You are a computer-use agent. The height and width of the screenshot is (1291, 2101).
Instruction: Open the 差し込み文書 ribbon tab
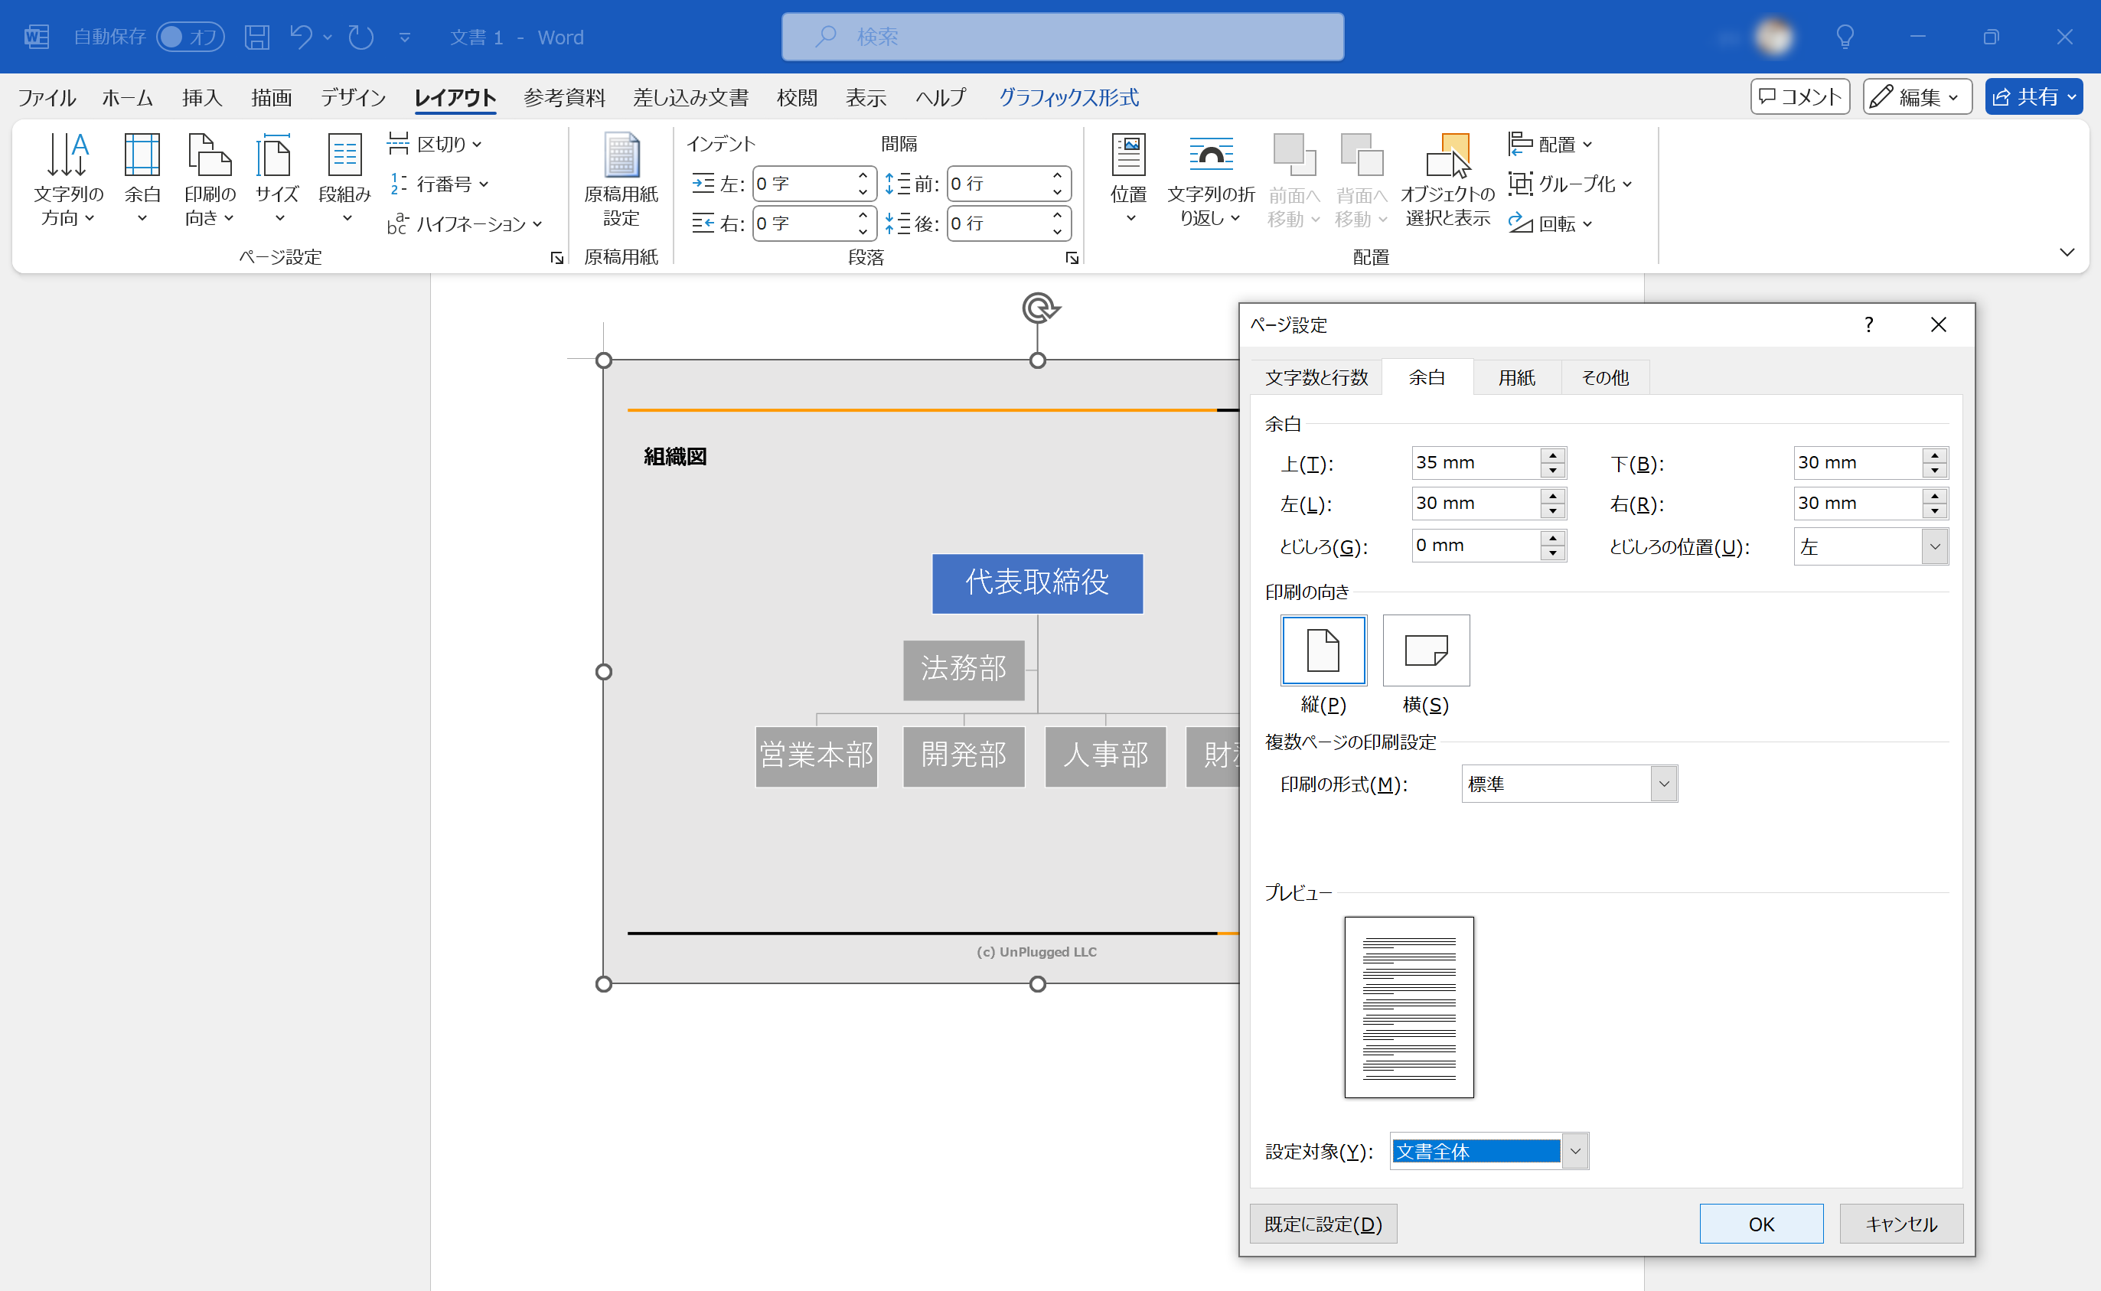[x=690, y=97]
